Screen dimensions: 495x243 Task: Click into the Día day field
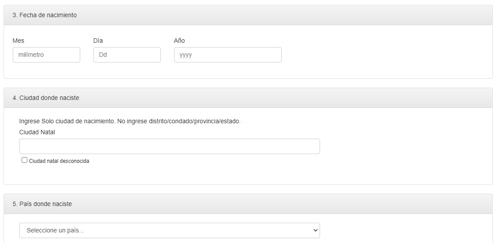[x=127, y=55]
